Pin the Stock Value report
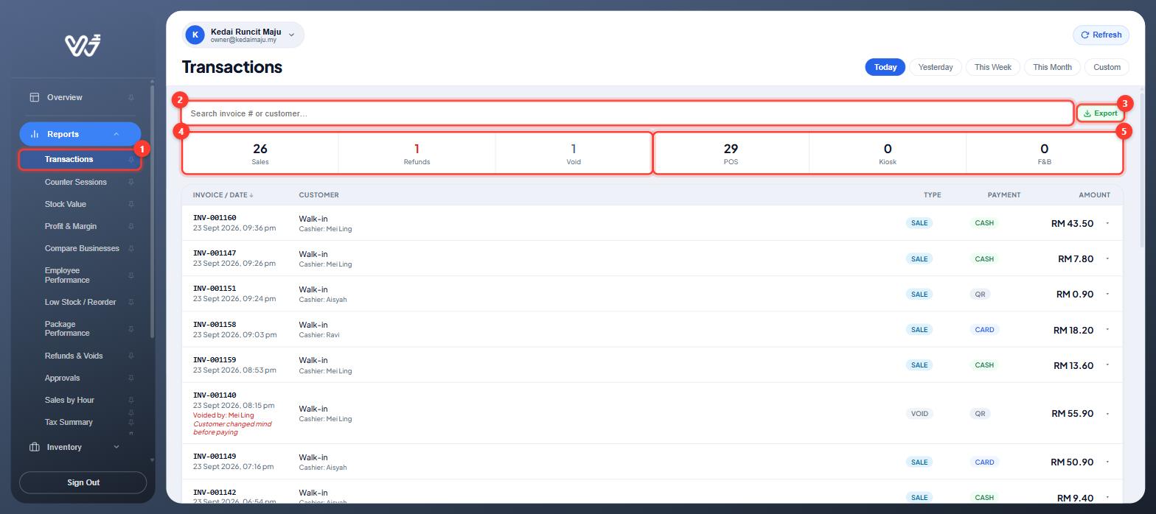This screenshot has width=1156, height=514. pos(131,204)
